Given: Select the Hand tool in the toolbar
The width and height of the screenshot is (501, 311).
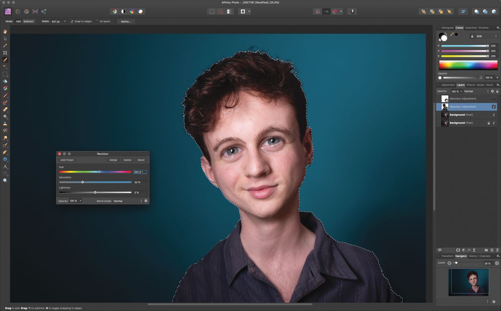Looking at the screenshot, I should 5,31.
